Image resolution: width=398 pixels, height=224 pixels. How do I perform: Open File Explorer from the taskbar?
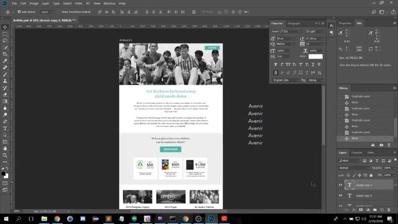pos(44,218)
